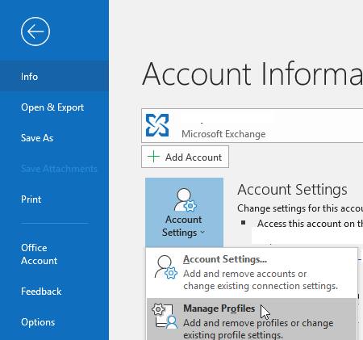This screenshot has height=340, width=363.
Task: Select Manage Profiles menu entry
Action: [x=252, y=319]
